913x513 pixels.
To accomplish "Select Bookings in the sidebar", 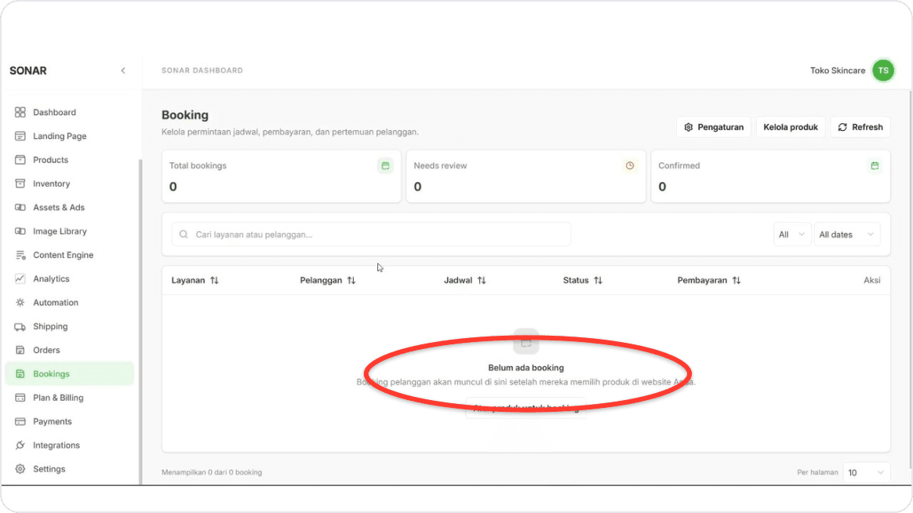I will (x=69, y=374).
